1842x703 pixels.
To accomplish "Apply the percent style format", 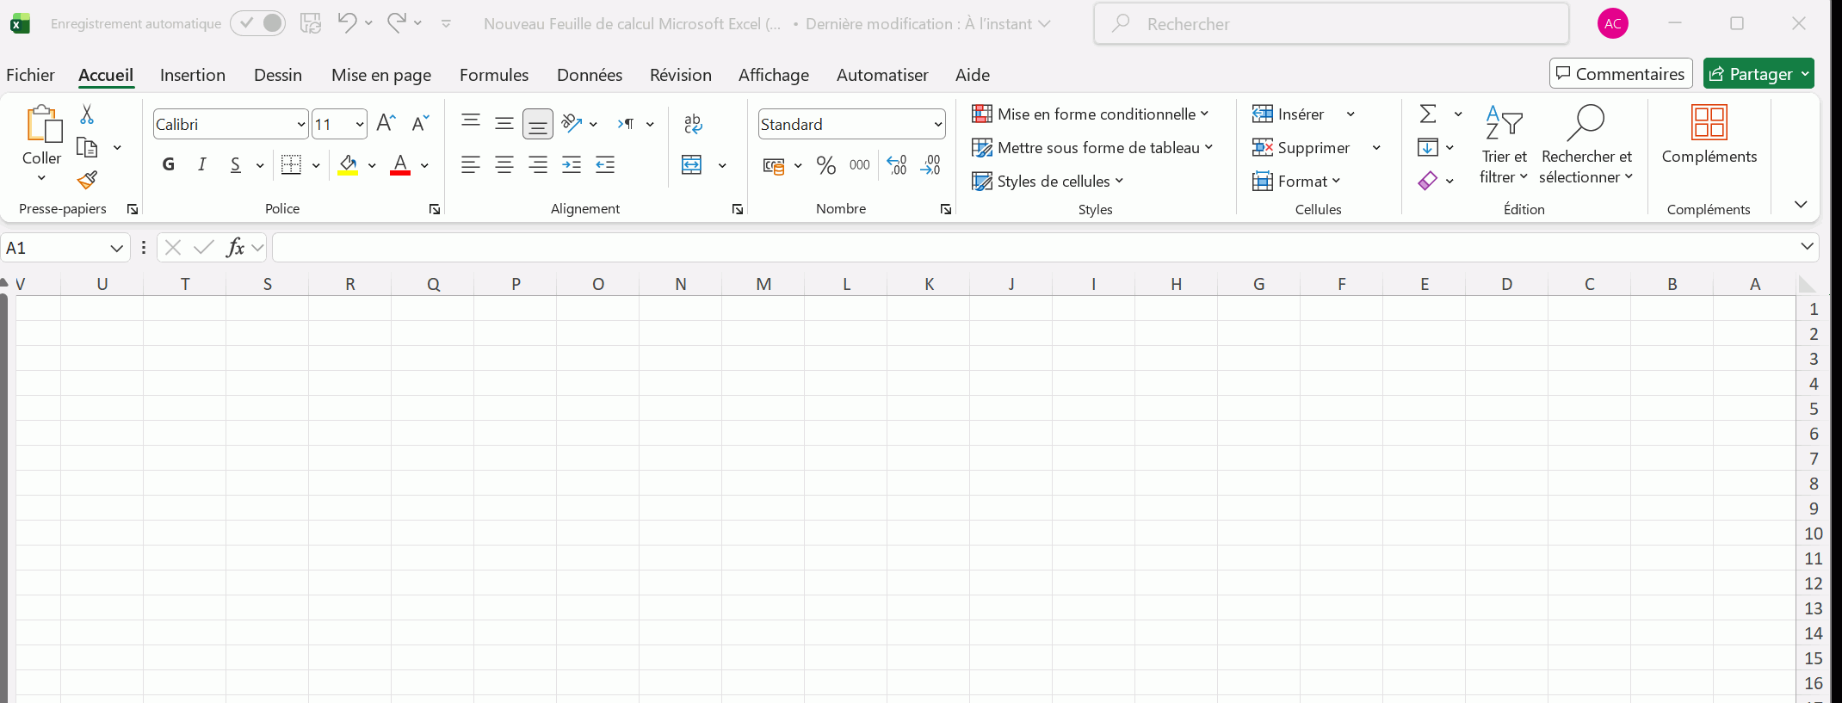I will point(826,164).
